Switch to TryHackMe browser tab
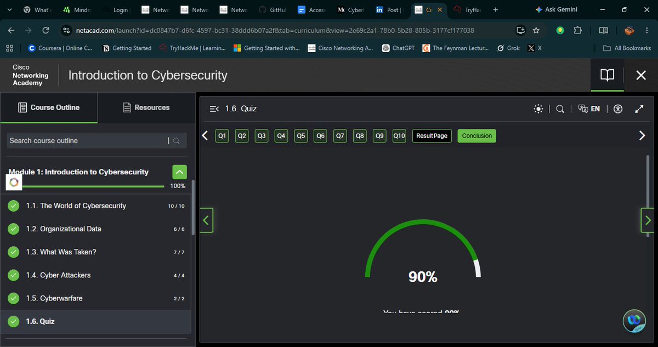Image resolution: width=658 pixels, height=347 pixels. pyautogui.click(x=467, y=10)
